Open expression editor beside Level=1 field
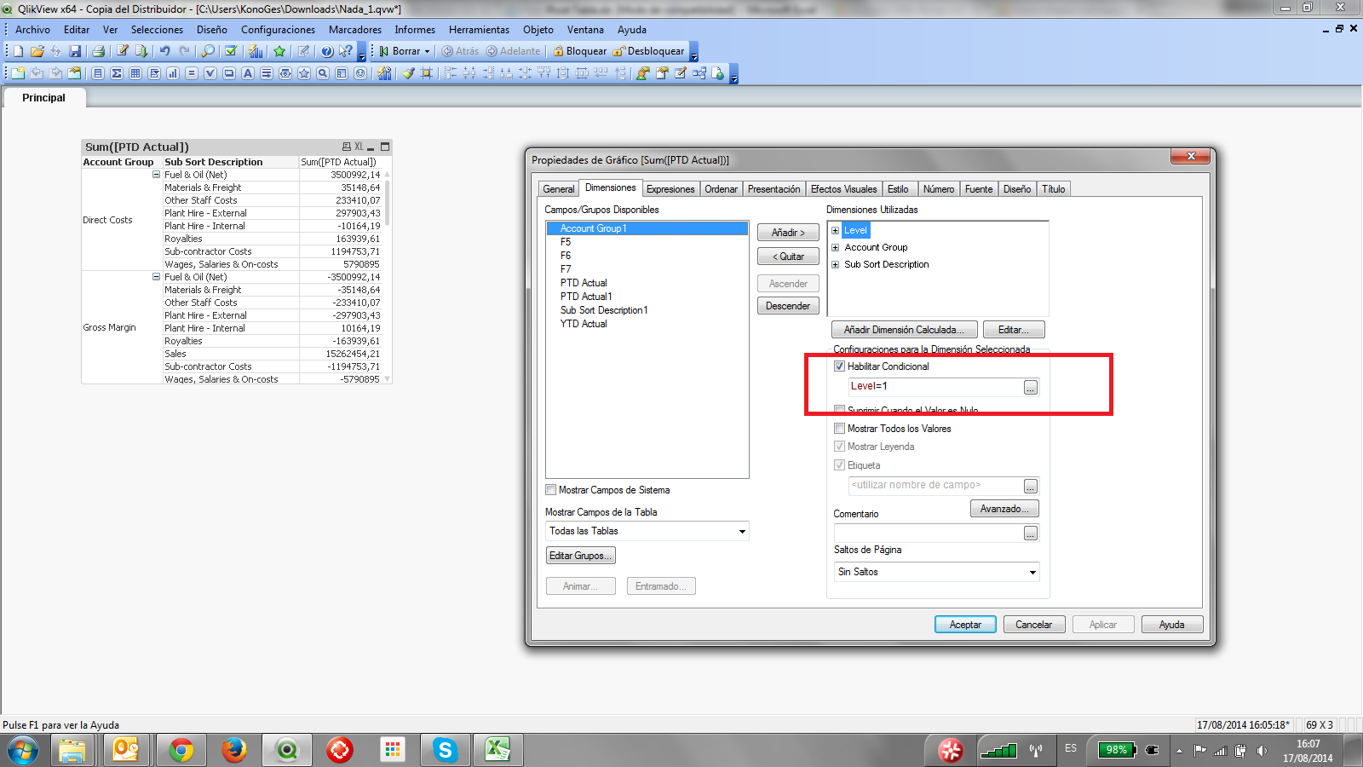1363x767 pixels. pos(1031,388)
